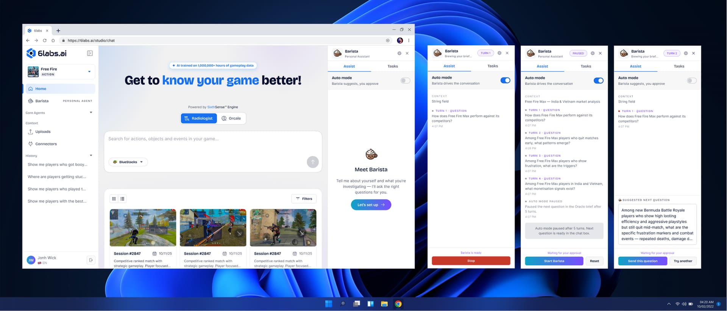Viewport: 727px width, 311px height.
Task: Select Assist tab in the PAUSED window
Action: coord(542,67)
